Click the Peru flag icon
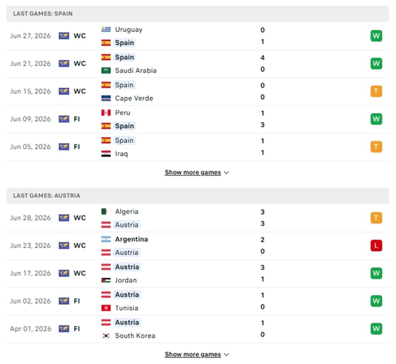Screen dimensions: 396x364 [x=106, y=113]
